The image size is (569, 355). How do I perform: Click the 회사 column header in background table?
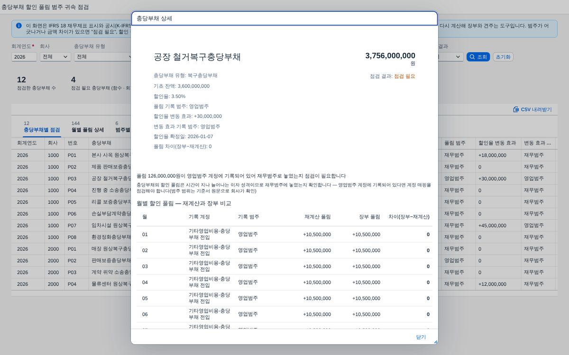[54, 143]
